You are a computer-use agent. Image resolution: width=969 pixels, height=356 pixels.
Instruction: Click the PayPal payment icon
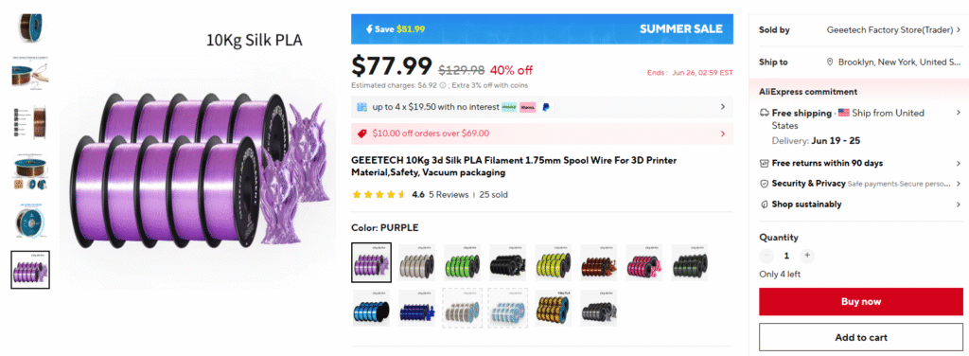click(546, 107)
